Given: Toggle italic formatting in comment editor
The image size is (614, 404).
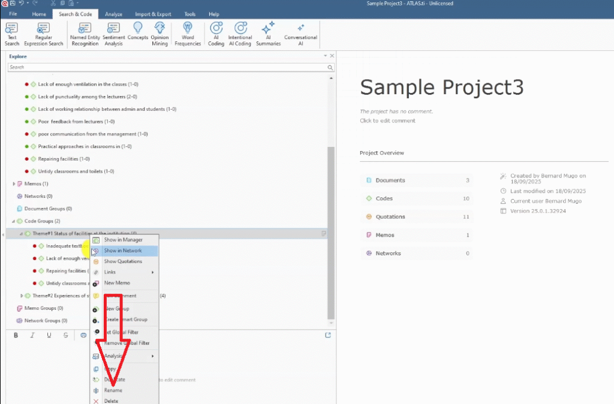Looking at the screenshot, I should point(32,335).
